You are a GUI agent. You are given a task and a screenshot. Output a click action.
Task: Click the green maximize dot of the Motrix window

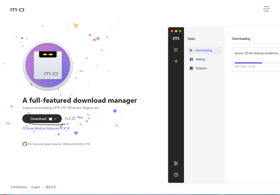click(x=180, y=31)
